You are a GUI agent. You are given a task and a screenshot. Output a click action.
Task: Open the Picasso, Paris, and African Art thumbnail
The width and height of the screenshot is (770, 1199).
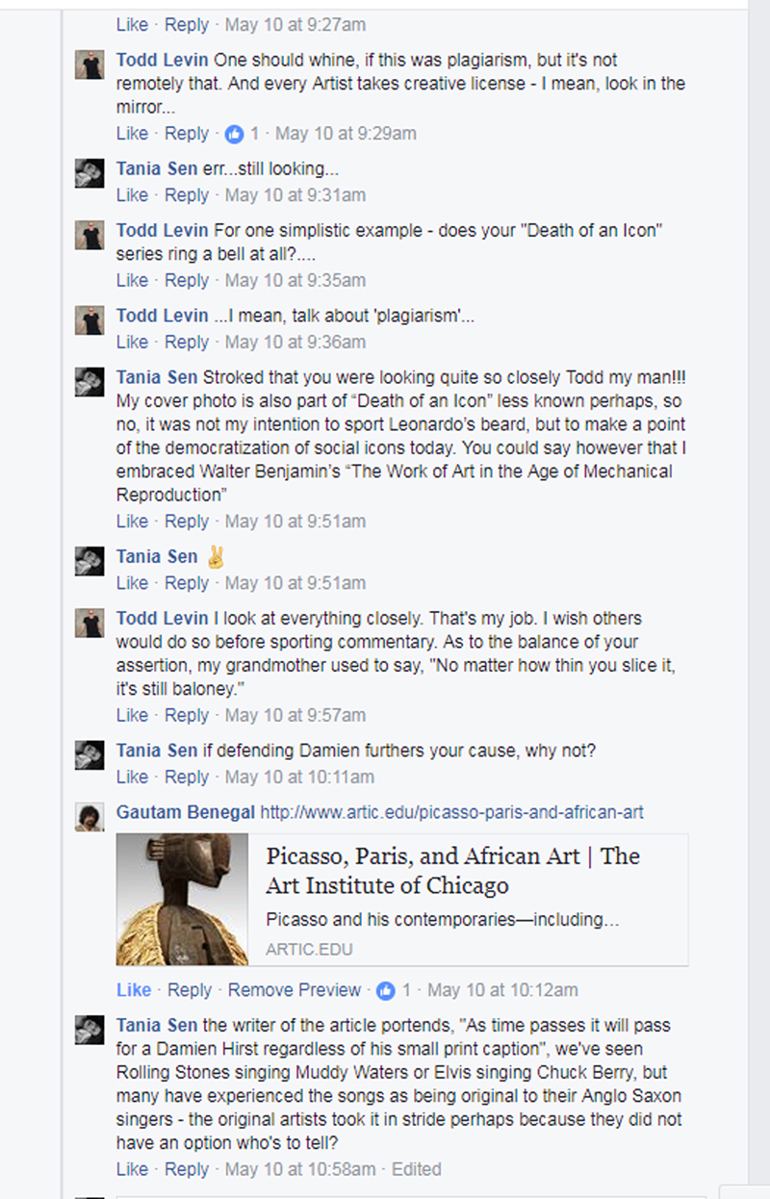182,900
